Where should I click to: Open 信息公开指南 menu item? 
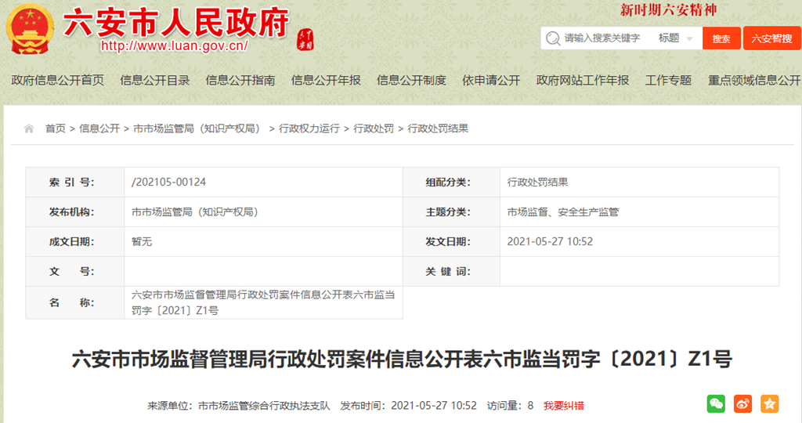pos(240,81)
